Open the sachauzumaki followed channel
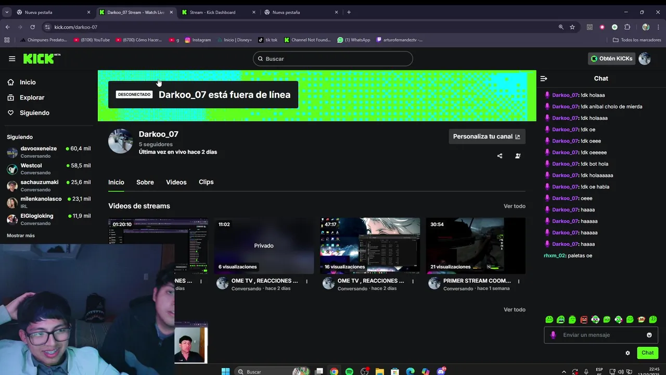Image resolution: width=666 pixels, height=375 pixels. [49, 185]
